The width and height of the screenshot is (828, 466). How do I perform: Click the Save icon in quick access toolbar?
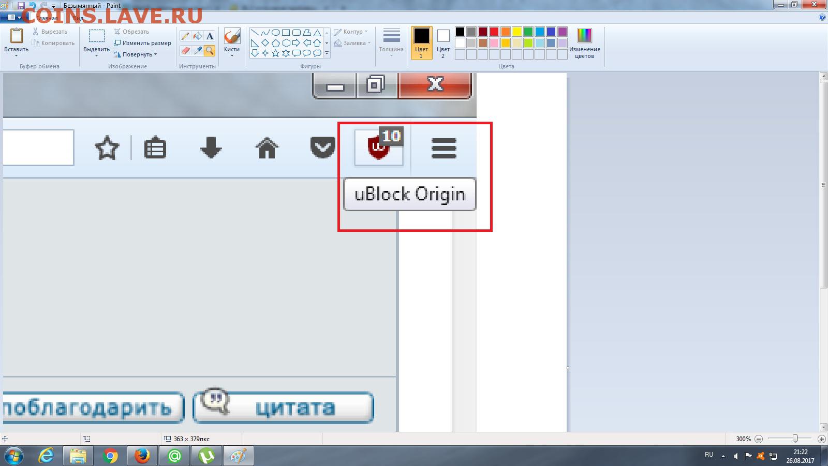pyautogui.click(x=21, y=6)
